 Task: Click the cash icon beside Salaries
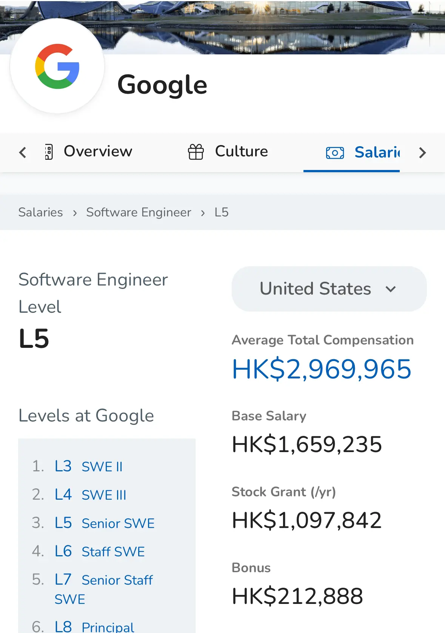pyautogui.click(x=335, y=153)
